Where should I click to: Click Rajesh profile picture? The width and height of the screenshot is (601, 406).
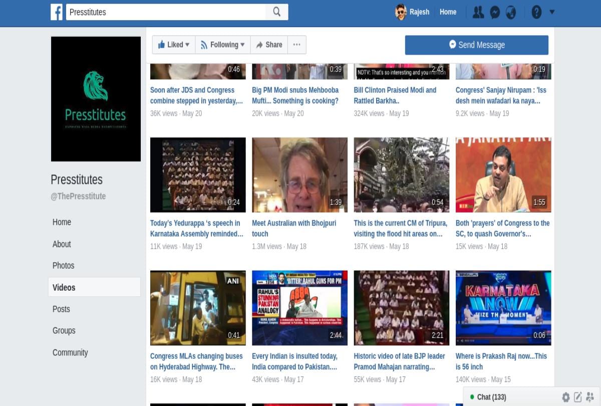[x=401, y=12]
